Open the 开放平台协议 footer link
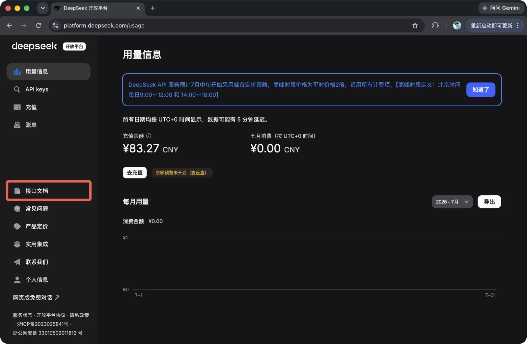 coord(51,315)
